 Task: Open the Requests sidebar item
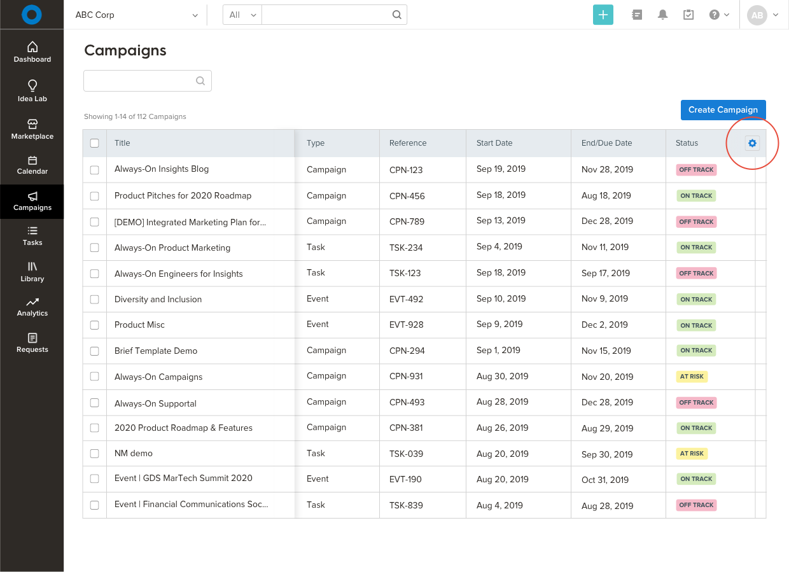pyautogui.click(x=32, y=342)
